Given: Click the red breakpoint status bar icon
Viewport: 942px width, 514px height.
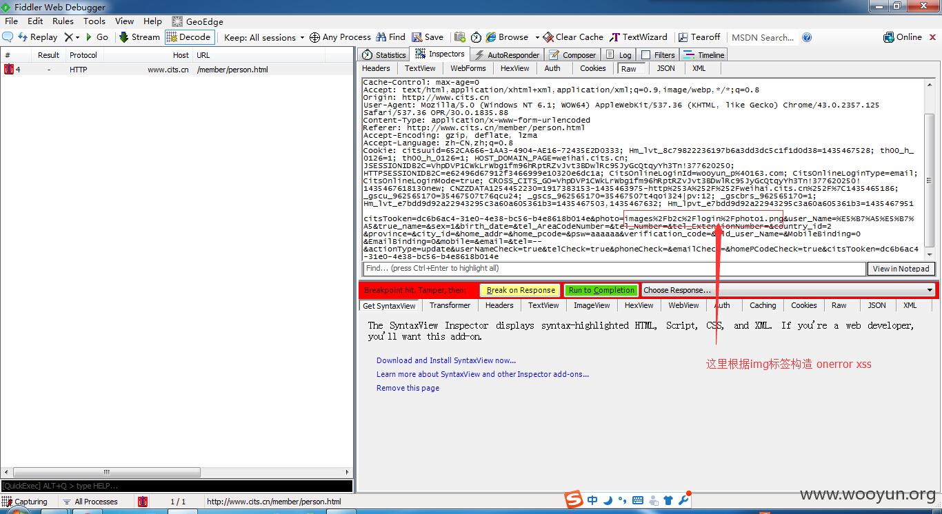Looking at the screenshot, I should click(x=143, y=502).
